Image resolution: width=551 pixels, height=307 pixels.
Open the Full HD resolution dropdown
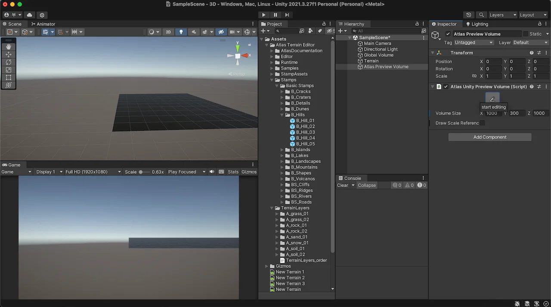(x=93, y=172)
